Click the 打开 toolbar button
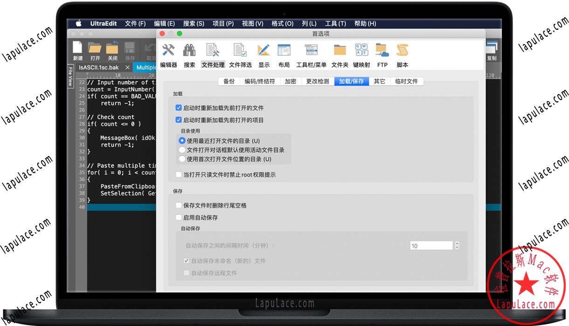 pos(95,51)
